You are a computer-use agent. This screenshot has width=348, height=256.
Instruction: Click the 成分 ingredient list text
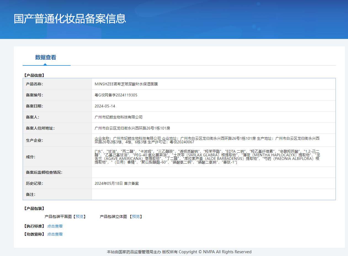[207, 157]
